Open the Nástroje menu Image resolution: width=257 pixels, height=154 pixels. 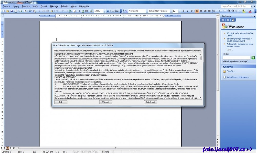pyautogui.click(x=54, y=6)
